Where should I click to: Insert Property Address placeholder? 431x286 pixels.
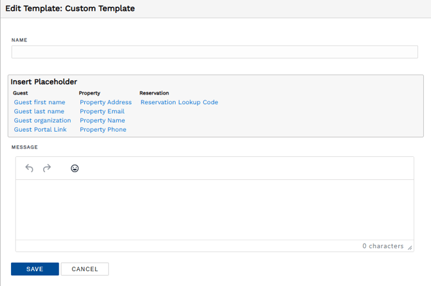[x=105, y=102]
